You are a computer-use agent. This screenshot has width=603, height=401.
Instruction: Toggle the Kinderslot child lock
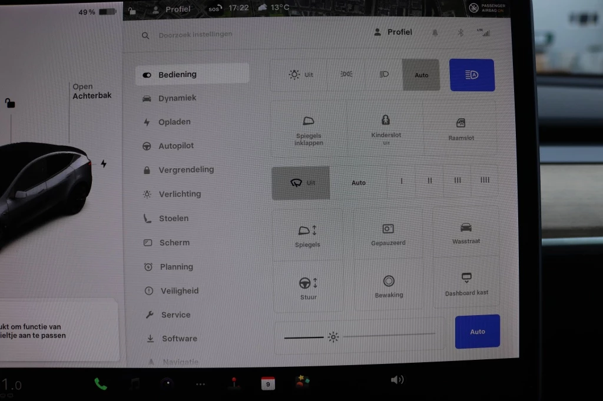[x=386, y=121]
